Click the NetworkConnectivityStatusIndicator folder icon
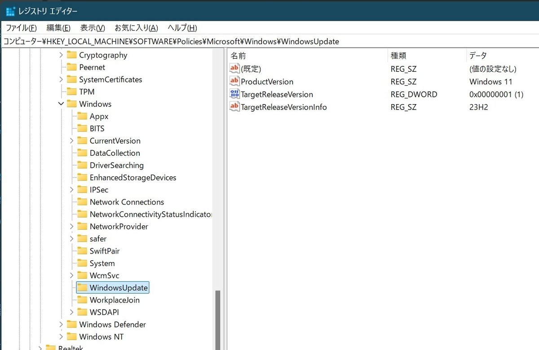The image size is (539, 350). (x=82, y=214)
